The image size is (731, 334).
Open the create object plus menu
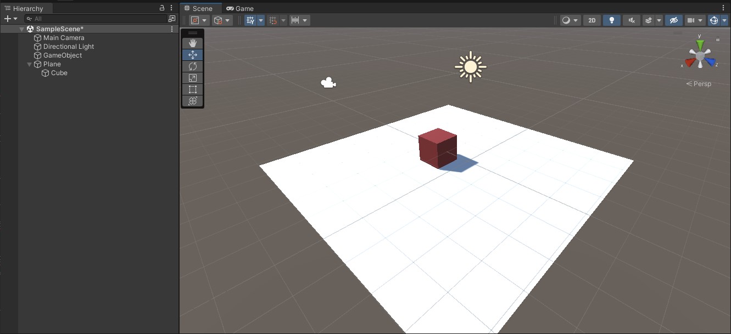[10, 19]
